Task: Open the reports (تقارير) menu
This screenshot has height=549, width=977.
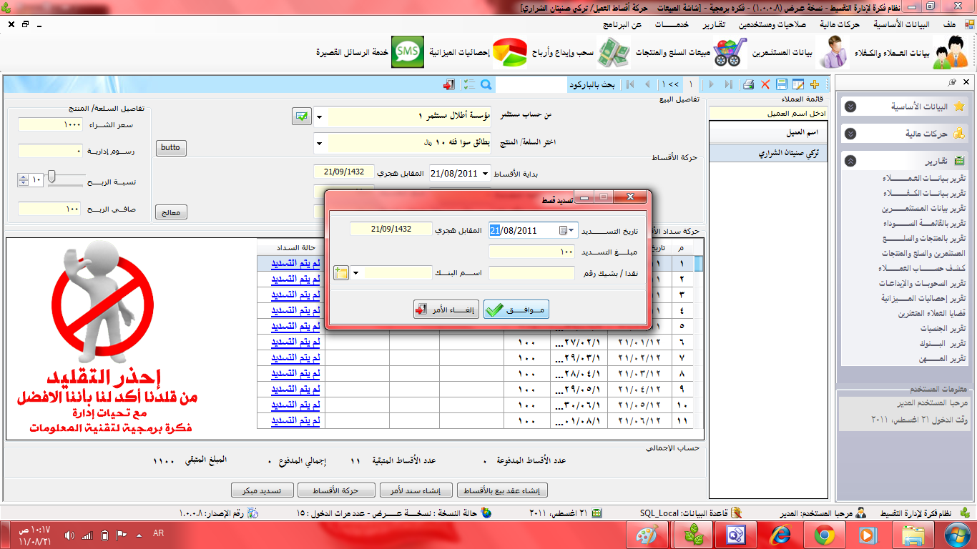Action: [712, 24]
